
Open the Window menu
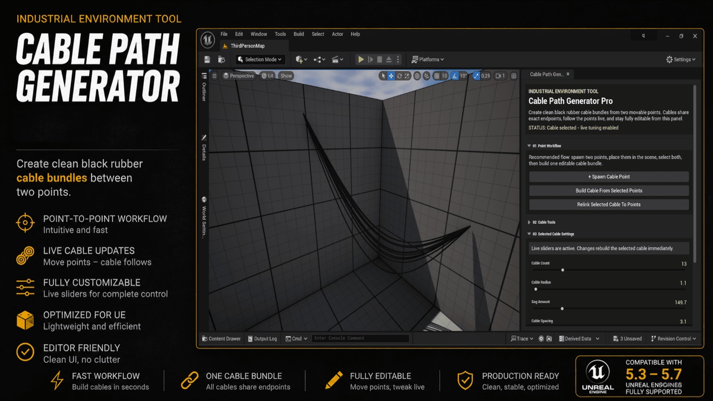tap(259, 34)
